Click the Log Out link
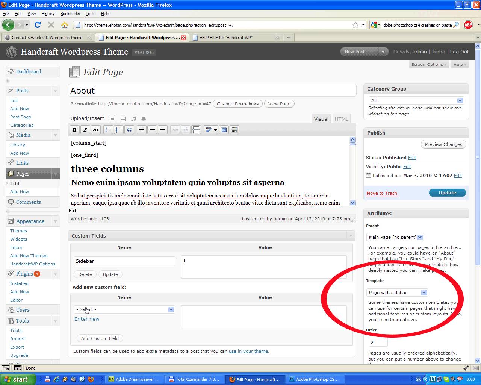 459,52
